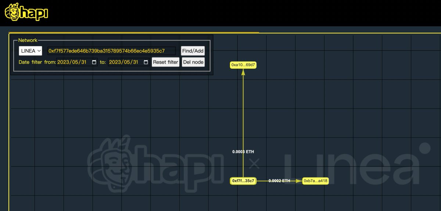Select the 0xa10...69d7 node
The width and height of the screenshot is (441, 211).
pos(243,65)
